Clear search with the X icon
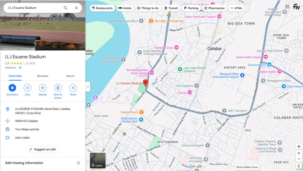 click(76, 8)
